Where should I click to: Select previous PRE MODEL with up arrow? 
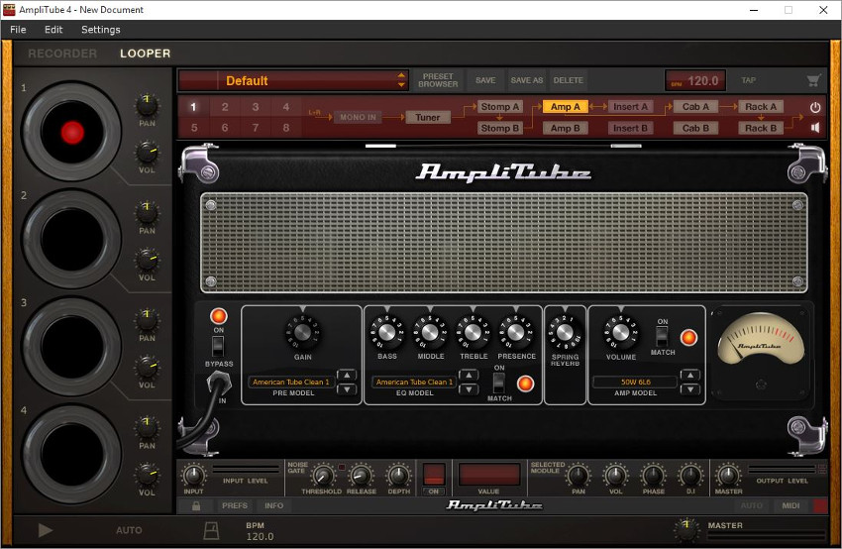[x=347, y=375]
